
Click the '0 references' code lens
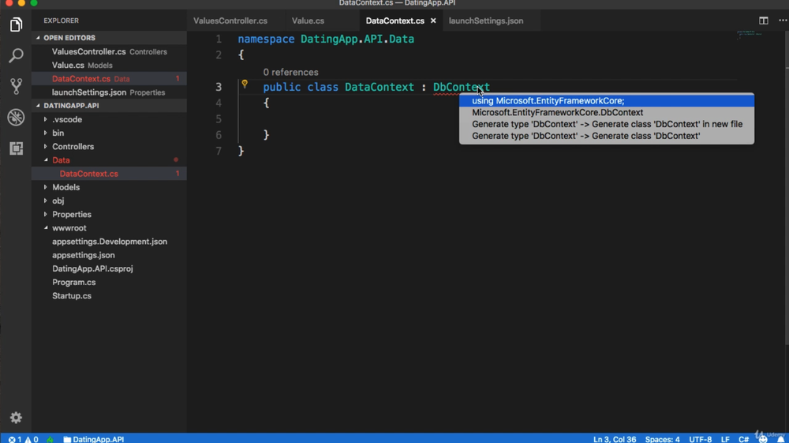coord(290,72)
